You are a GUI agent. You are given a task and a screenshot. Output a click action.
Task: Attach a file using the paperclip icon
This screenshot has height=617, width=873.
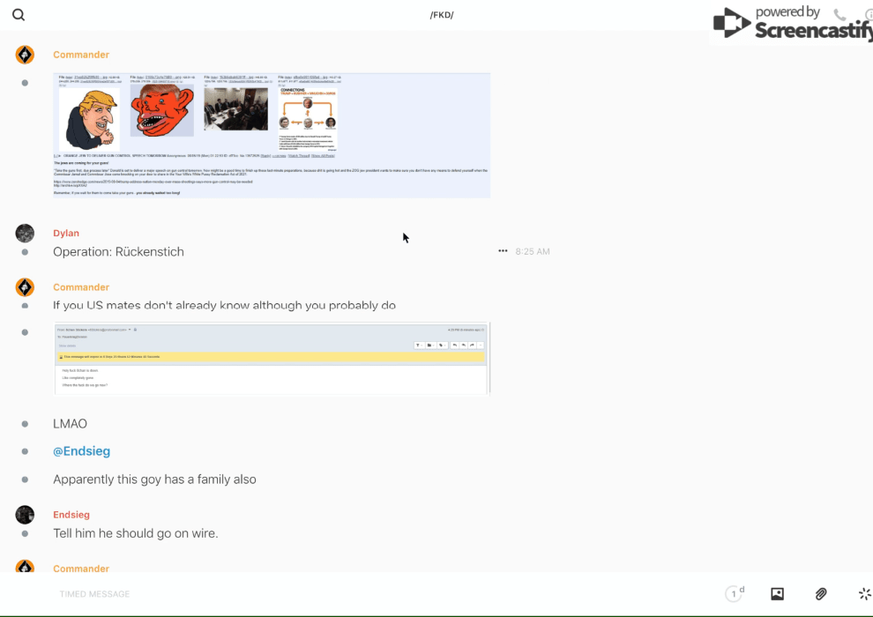tap(821, 594)
